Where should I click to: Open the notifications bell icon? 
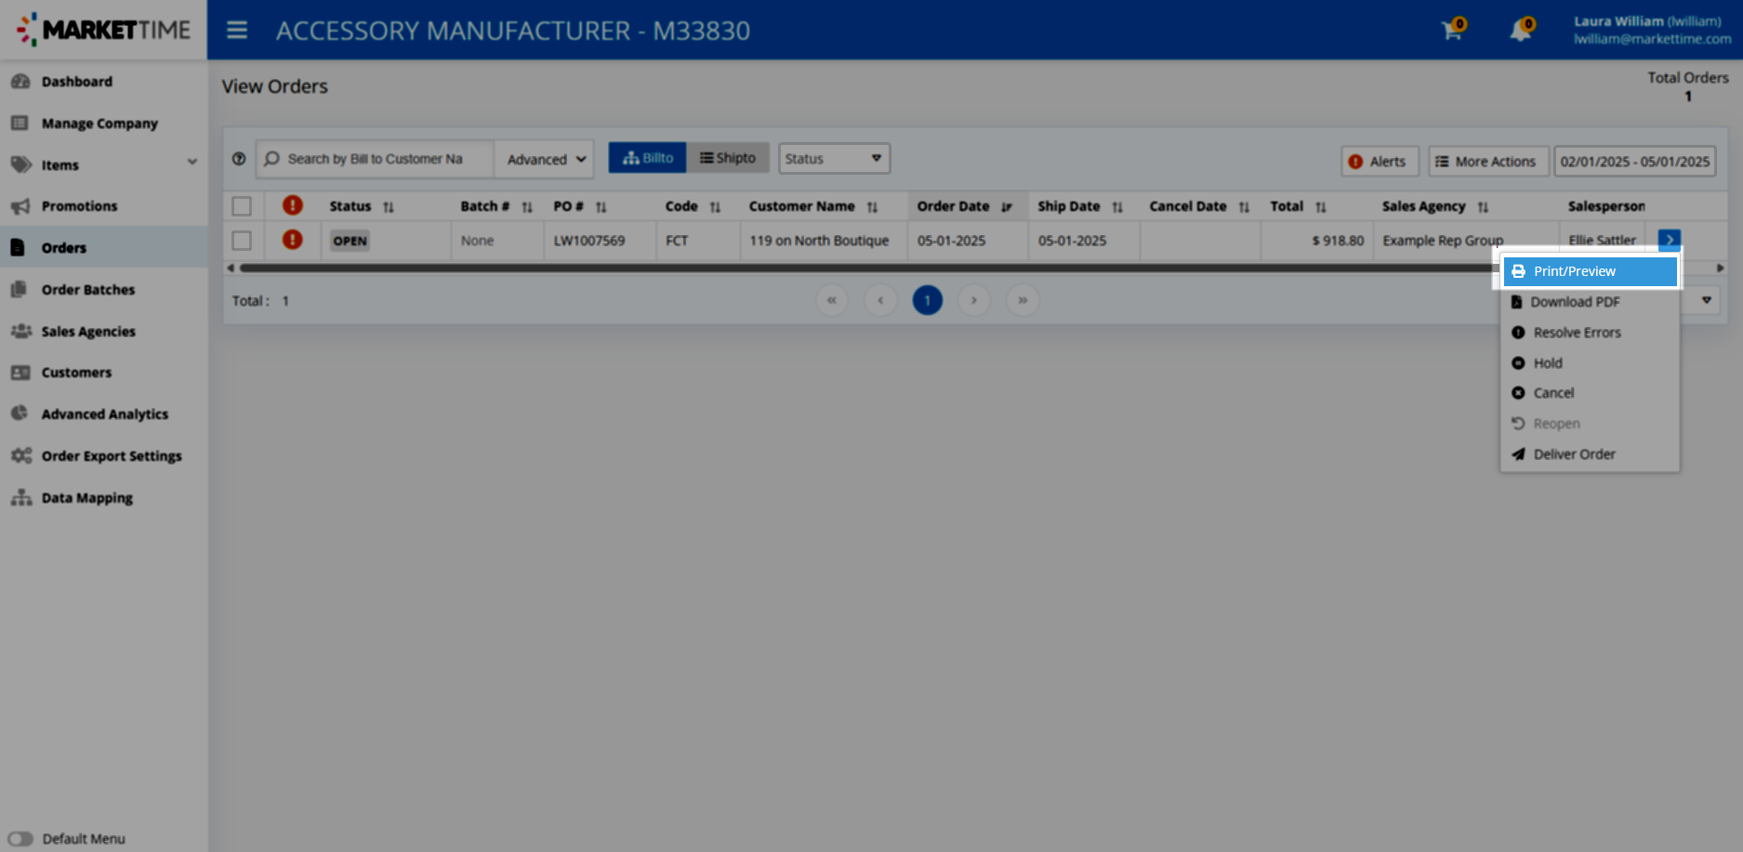[x=1521, y=30]
